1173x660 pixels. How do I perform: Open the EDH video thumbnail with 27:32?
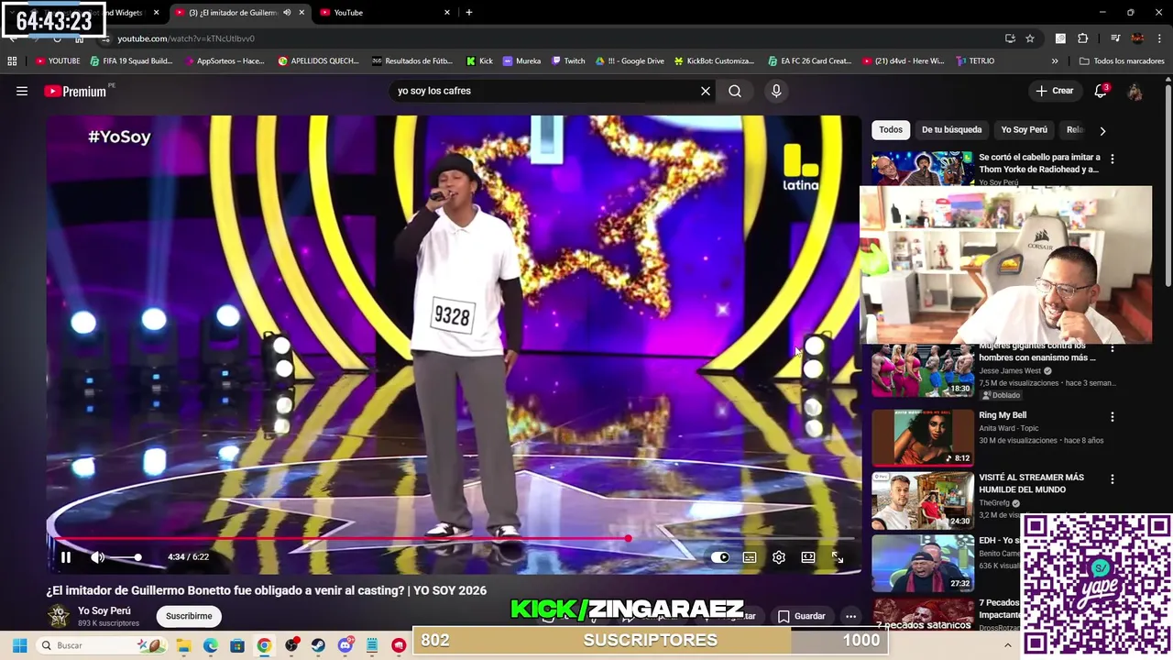(x=922, y=563)
